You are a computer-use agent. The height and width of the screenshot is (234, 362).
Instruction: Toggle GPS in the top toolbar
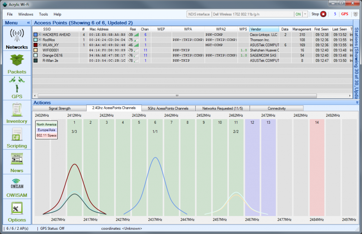pyautogui.click(x=344, y=14)
